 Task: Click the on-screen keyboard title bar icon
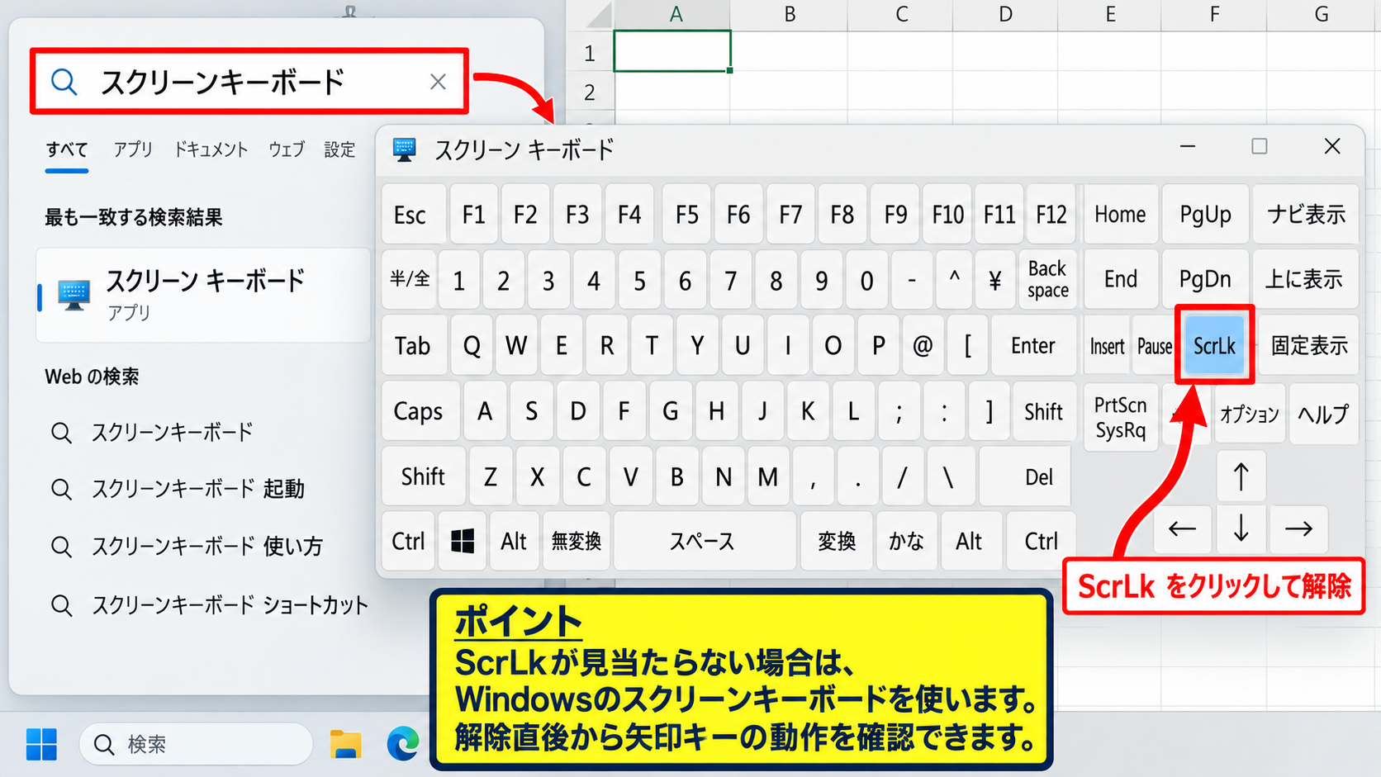[x=404, y=149]
